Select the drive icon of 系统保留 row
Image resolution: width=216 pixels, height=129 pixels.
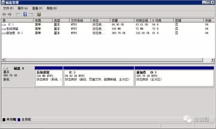click(4, 29)
